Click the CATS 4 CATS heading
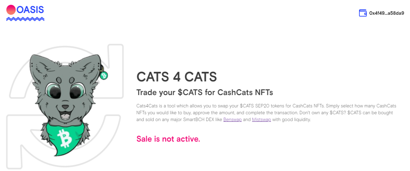Viewport: 410px width, 171px height. pos(177,77)
